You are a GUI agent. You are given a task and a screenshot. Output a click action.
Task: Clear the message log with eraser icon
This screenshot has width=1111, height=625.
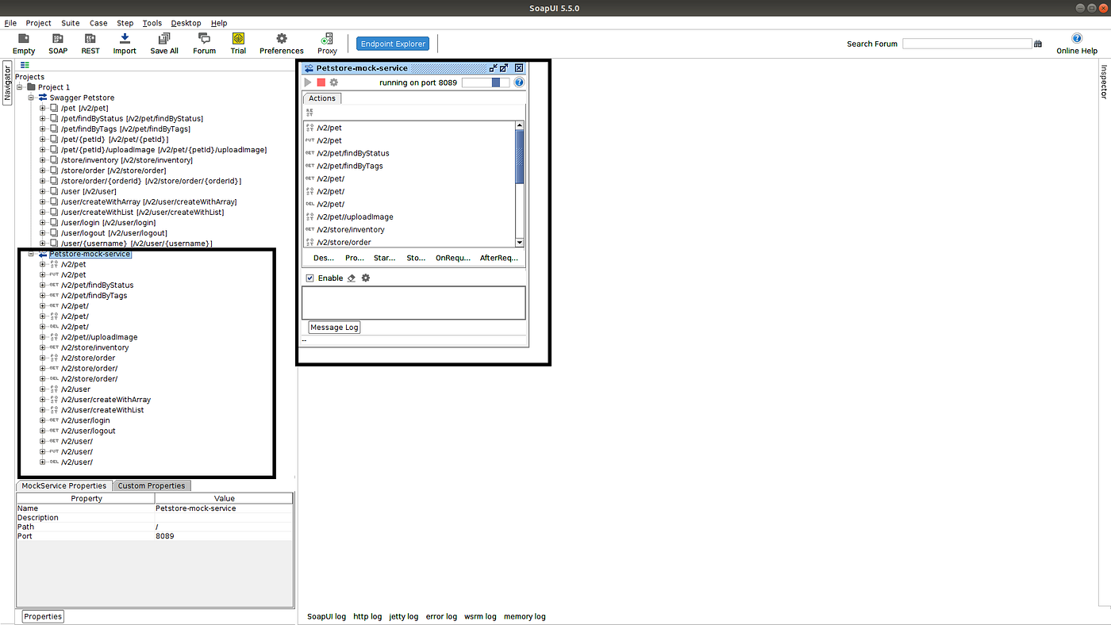click(x=352, y=278)
